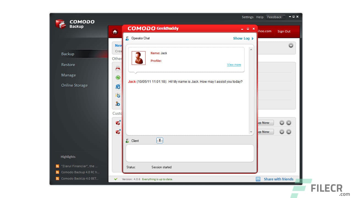Click the green sync backup icon
352x198 pixels.
point(118,78)
